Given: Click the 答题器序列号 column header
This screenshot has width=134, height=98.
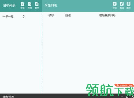Looking at the screenshot, I should coord(107,15).
